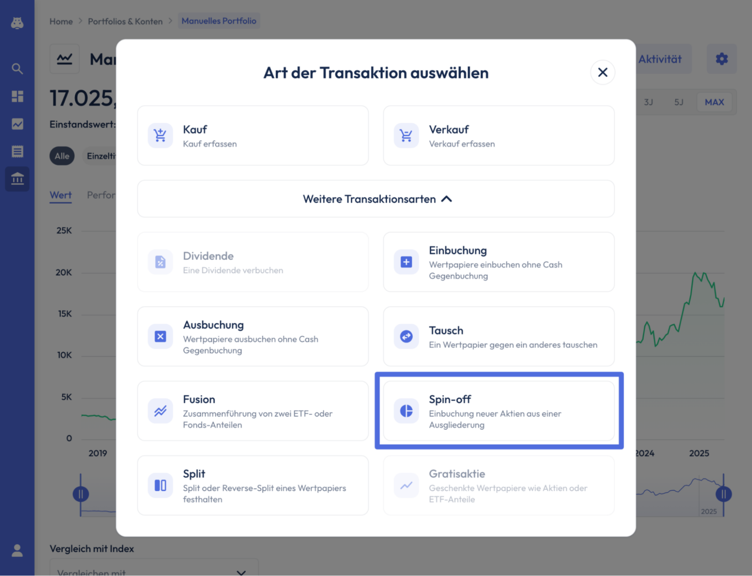
Task: Switch to the Wert tab
Action: point(60,195)
